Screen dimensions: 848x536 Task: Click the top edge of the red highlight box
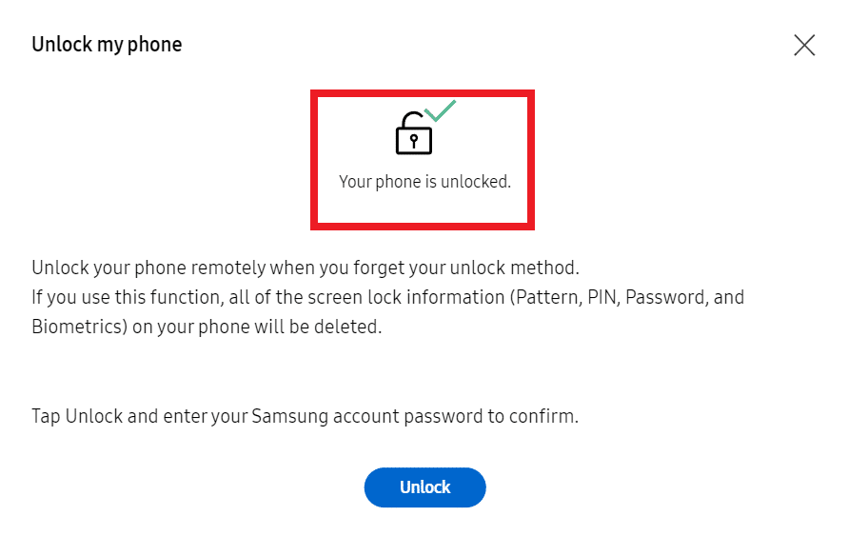(423, 93)
